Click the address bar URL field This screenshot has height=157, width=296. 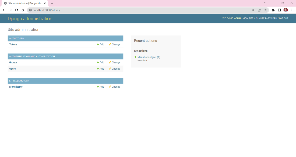(x=135, y=10)
